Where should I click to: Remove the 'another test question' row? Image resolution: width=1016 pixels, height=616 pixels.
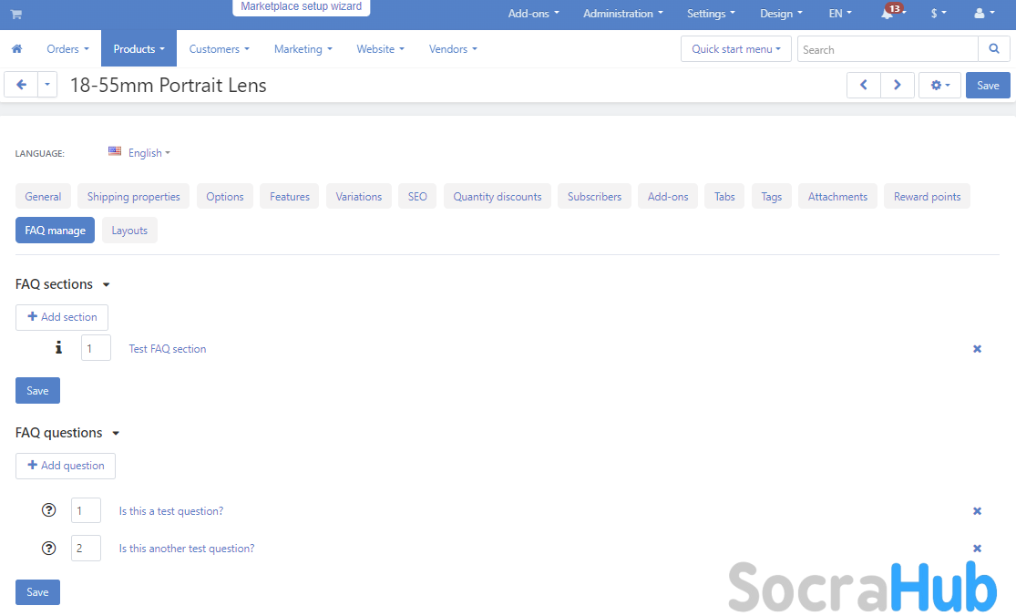(x=977, y=549)
